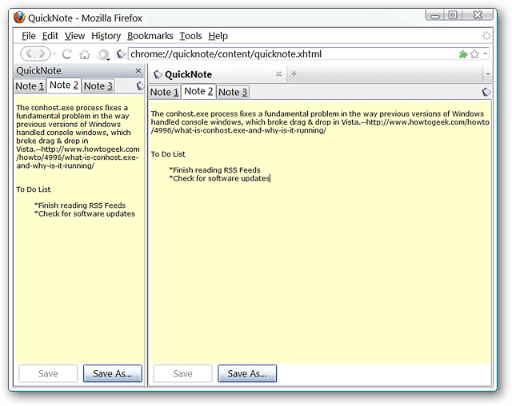This screenshot has height=406, width=512.
Task: Click the main pane Save button
Action: tap(183, 373)
